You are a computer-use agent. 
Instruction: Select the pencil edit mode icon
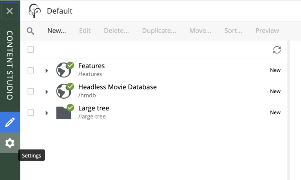coord(10,122)
